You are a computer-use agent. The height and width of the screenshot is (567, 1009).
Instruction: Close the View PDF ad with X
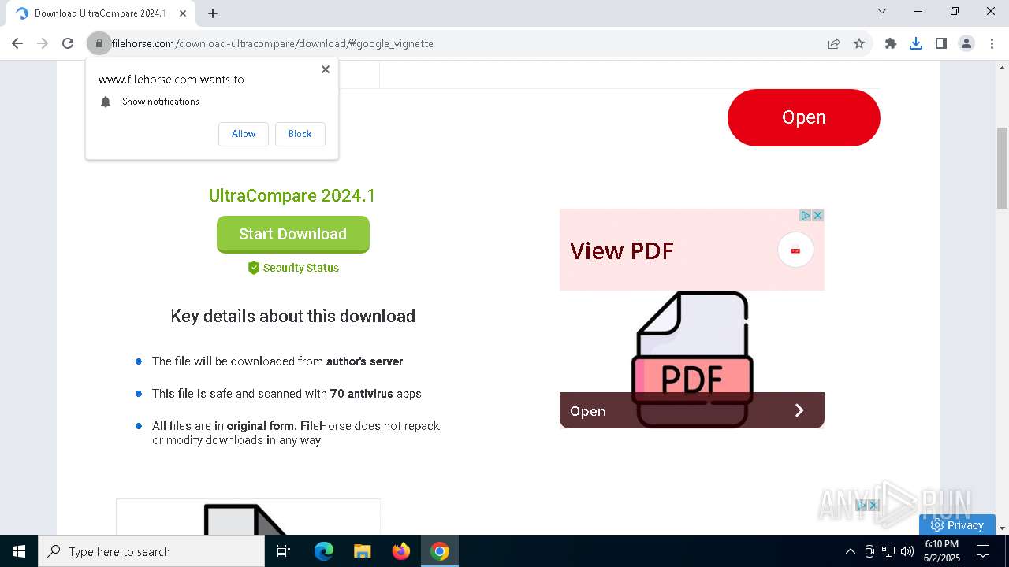coord(818,215)
